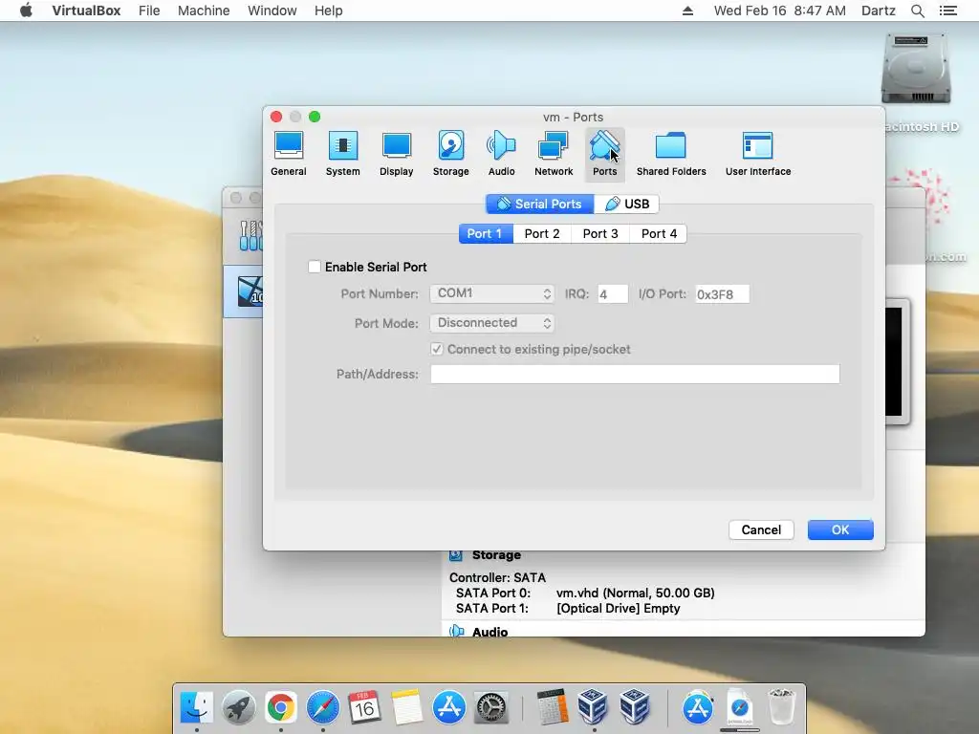Viewport: 979px width, 734px height.
Task: Confirm settings with OK button
Action: click(x=840, y=529)
